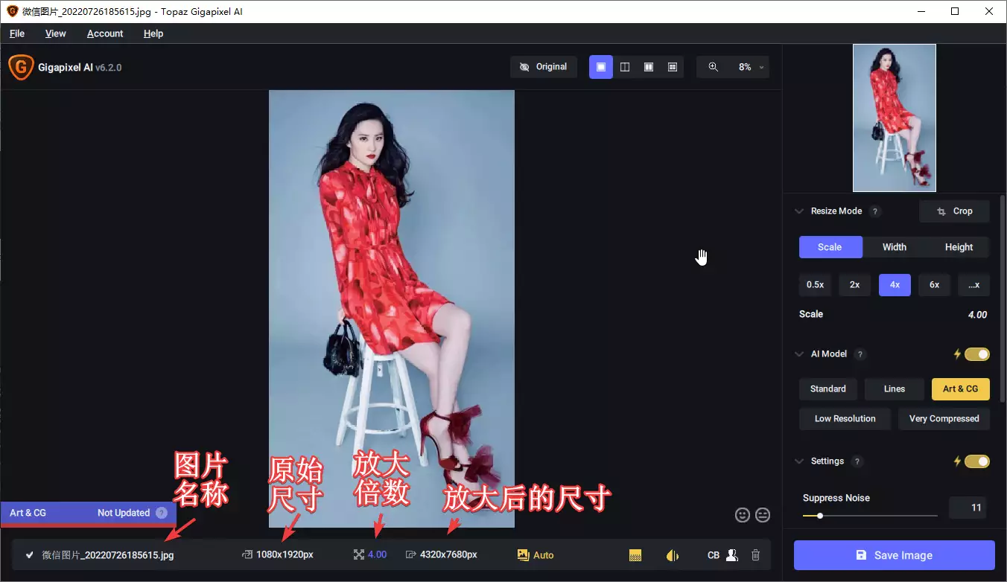
Task: Open the View menu
Action: (x=56, y=33)
